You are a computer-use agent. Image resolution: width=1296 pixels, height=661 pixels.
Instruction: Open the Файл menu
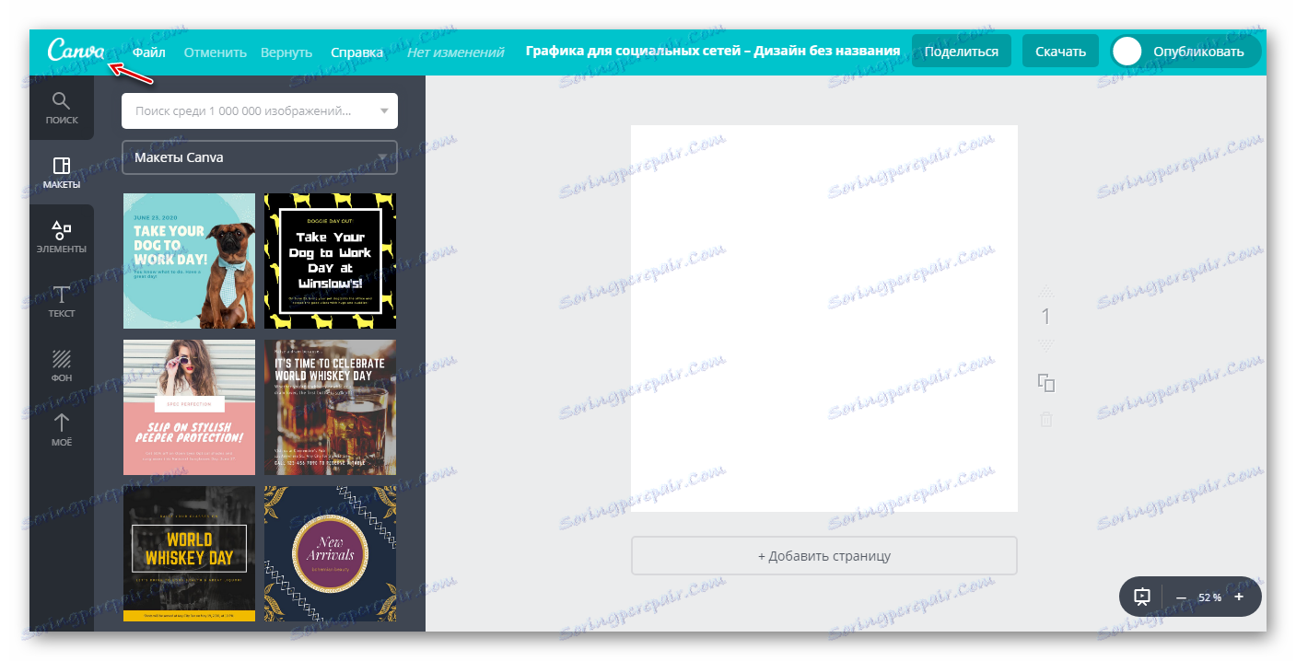pos(147,52)
